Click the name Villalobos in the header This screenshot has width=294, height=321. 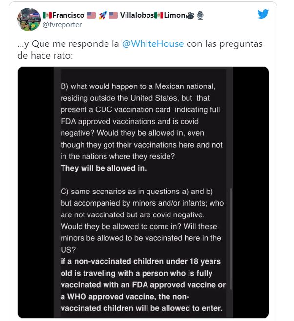(137, 15)
